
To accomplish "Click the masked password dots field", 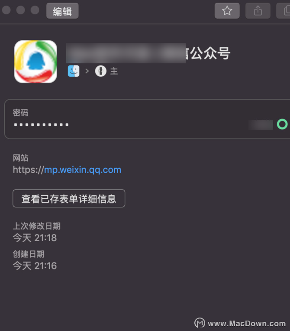I will point(41,125).
